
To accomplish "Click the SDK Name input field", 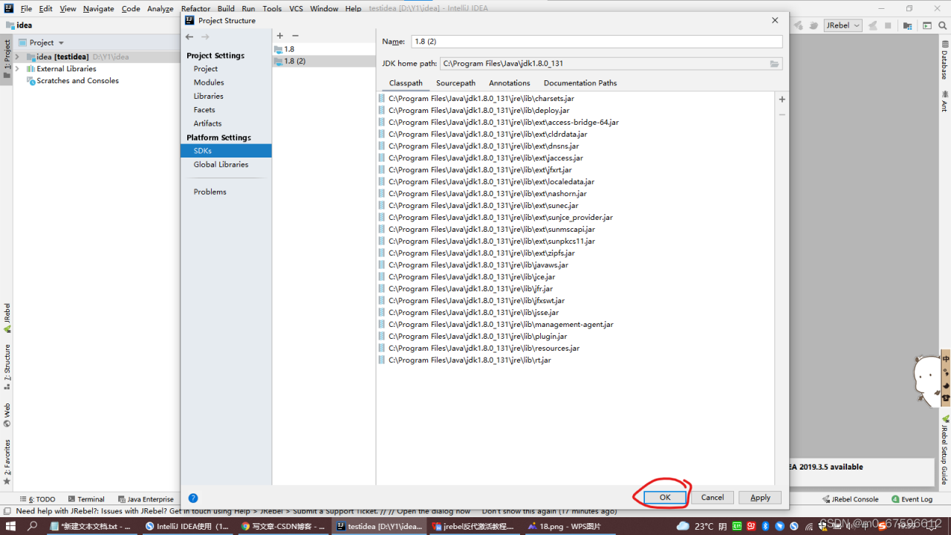I will point(596,42).
